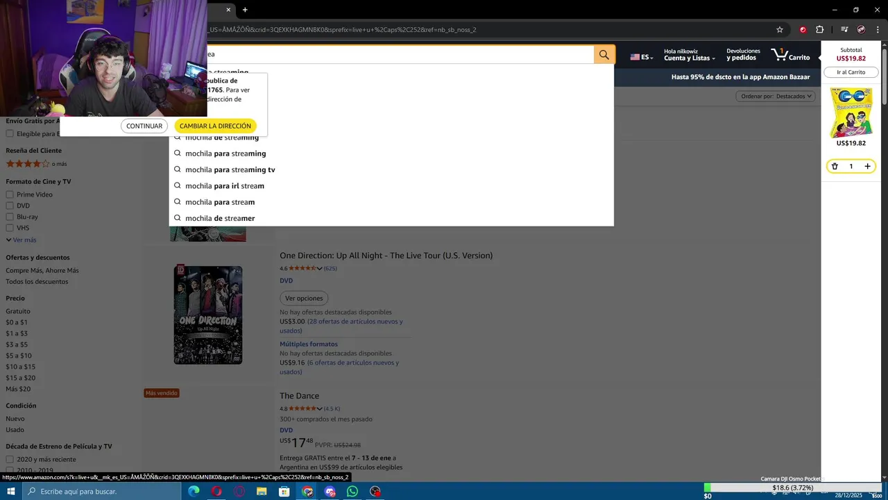This screenshot has height=500, width=888.
Task: Expand Cuenta y Listas menu
Action: (x=690, y=55)
